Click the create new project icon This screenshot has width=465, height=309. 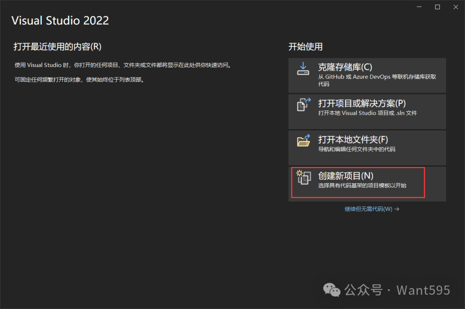coord(304,177)
